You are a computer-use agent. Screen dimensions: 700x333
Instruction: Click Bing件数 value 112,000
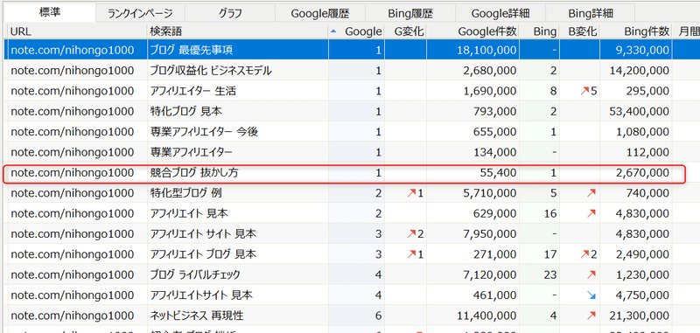pyautogui.click(x=647, y=153)
